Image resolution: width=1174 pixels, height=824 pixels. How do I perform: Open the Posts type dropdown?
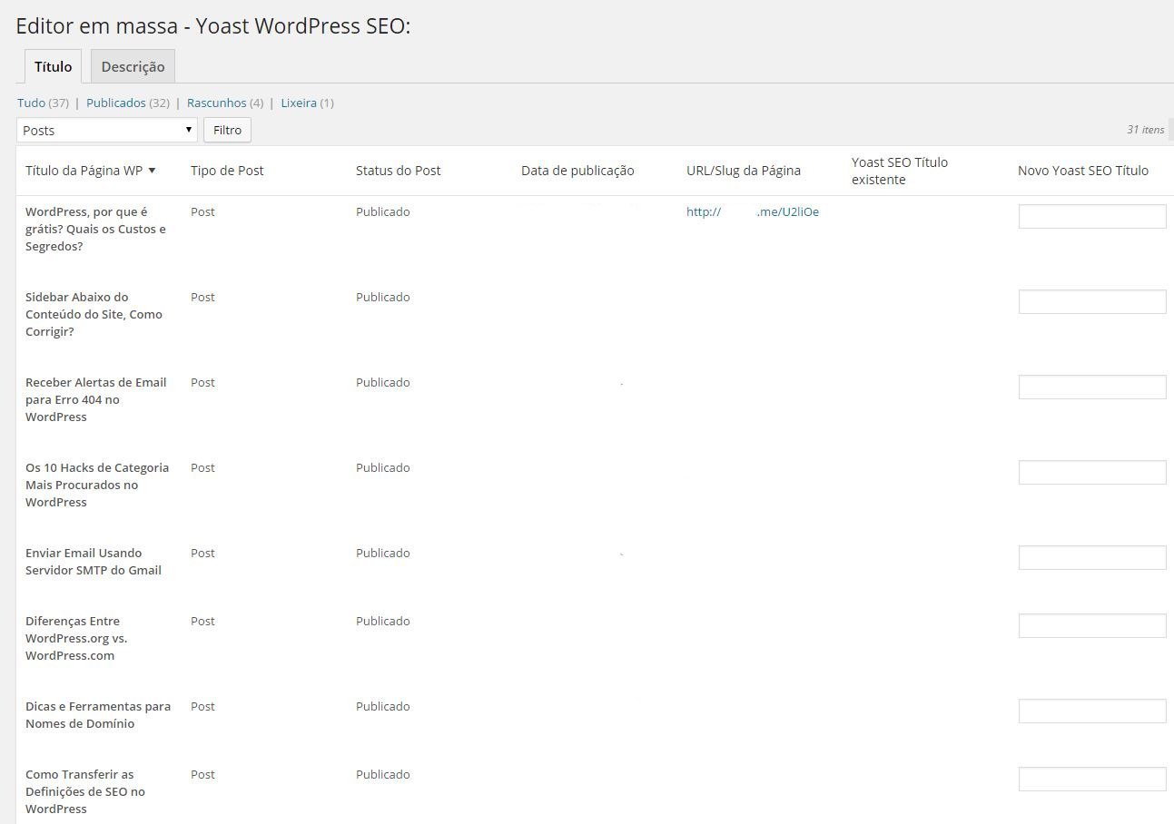point(107,130)
